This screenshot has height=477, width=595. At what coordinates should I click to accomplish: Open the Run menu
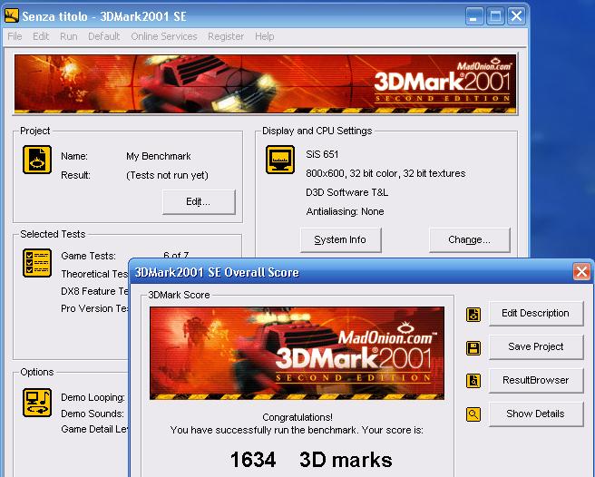68,36
